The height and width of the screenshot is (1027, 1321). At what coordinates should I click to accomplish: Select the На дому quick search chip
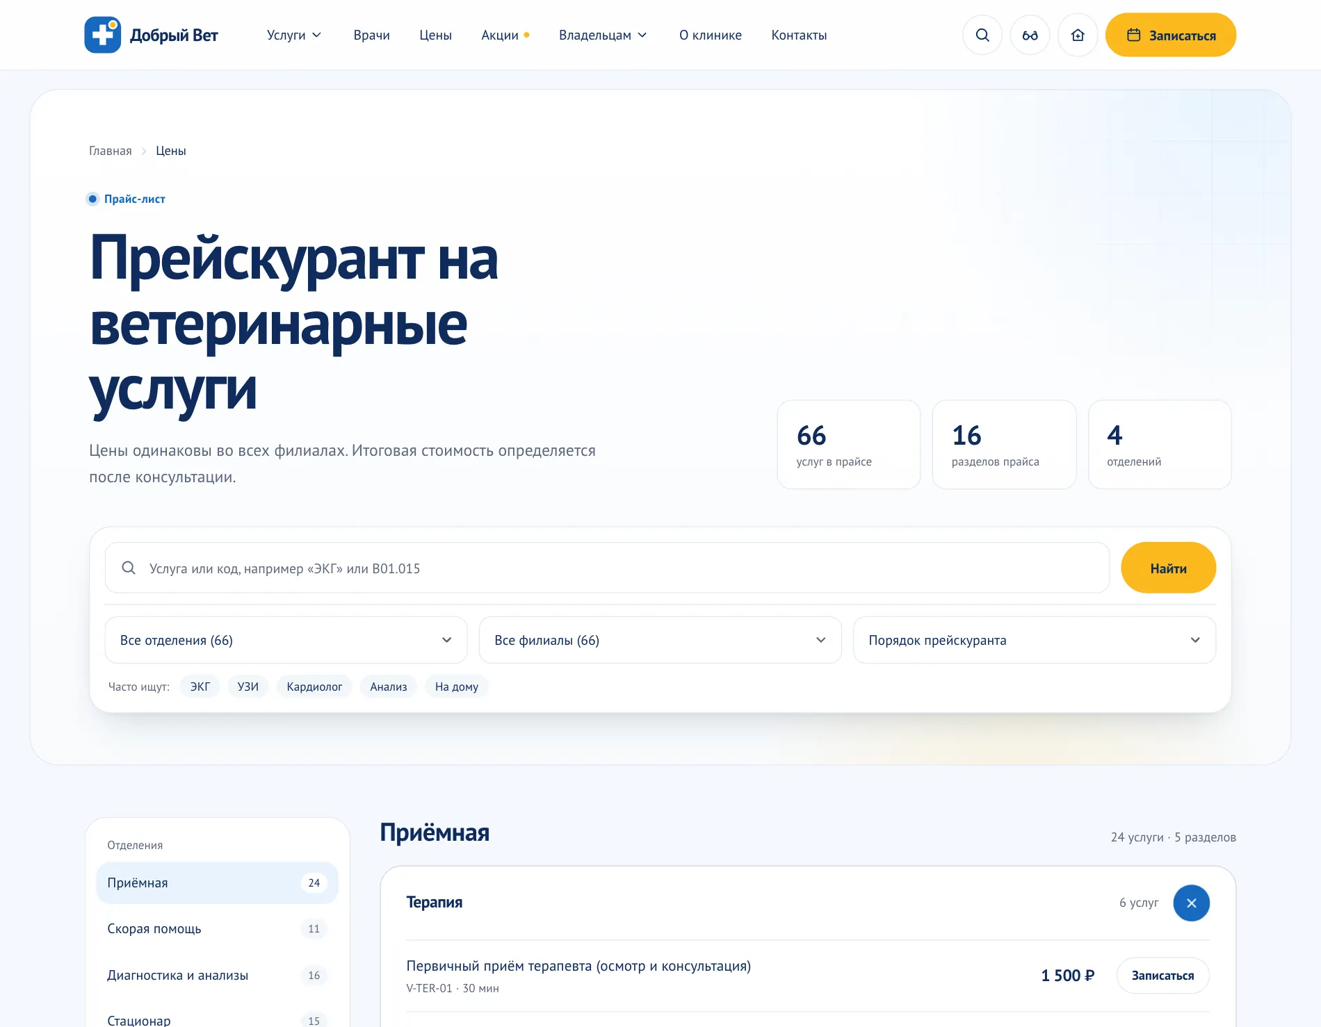point(457,687)
